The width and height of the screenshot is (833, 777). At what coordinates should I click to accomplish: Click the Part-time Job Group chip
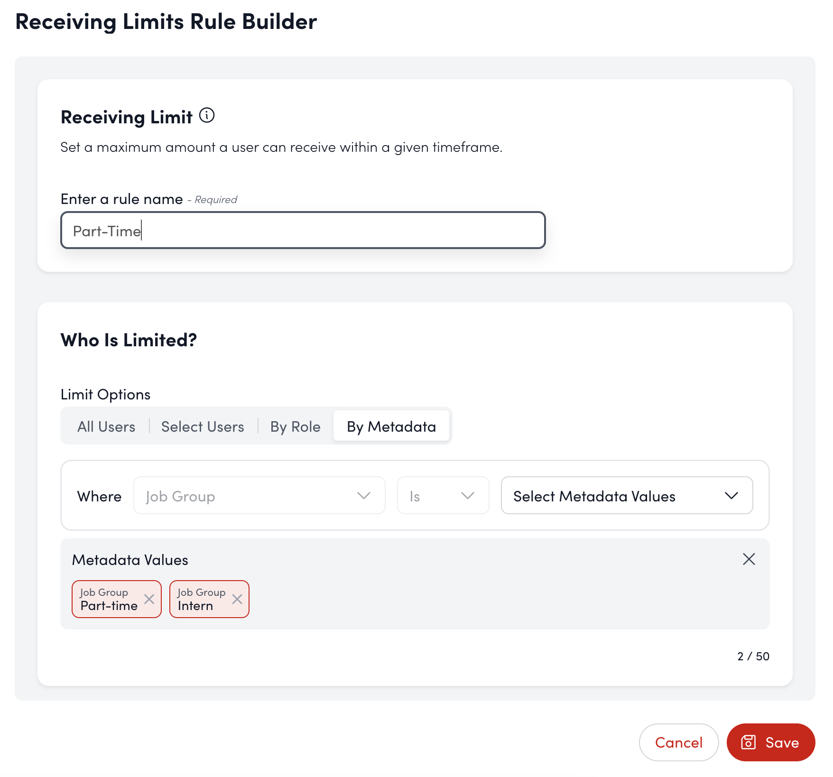tap(109, 599)
